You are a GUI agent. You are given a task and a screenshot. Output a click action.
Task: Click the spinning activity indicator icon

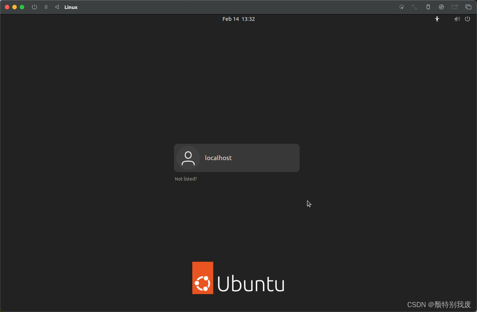coord(401,7)
